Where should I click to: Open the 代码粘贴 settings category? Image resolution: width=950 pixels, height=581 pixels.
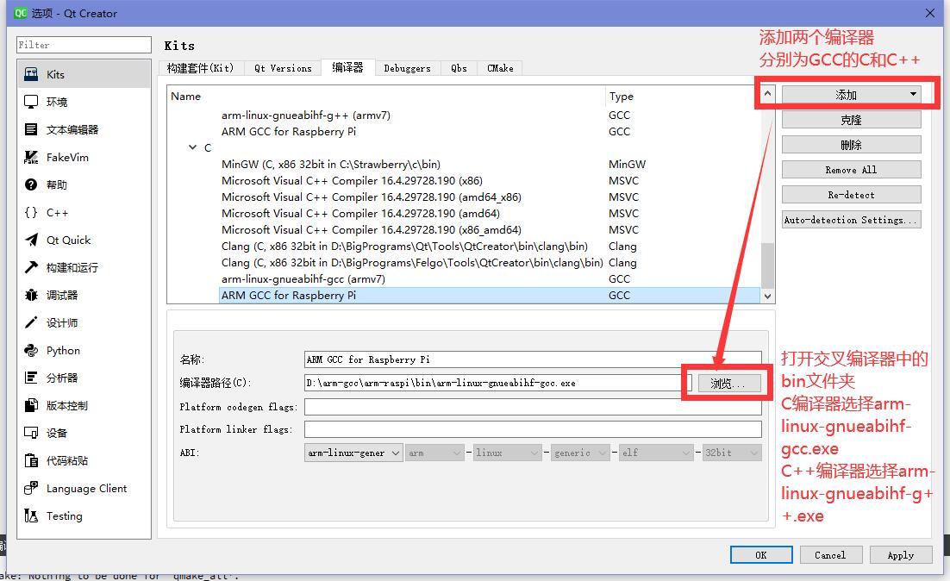click(x=84, y=460)
